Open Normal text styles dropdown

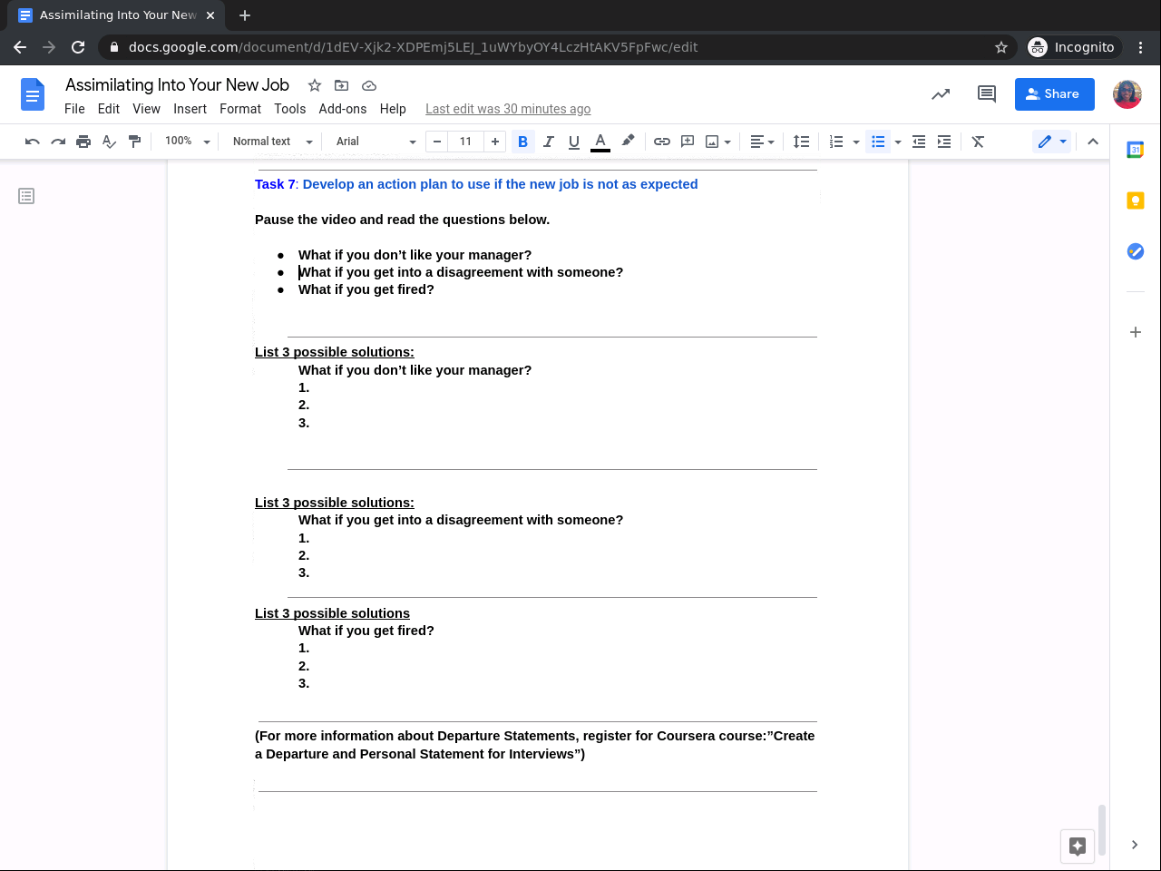(x=272, y=142)
